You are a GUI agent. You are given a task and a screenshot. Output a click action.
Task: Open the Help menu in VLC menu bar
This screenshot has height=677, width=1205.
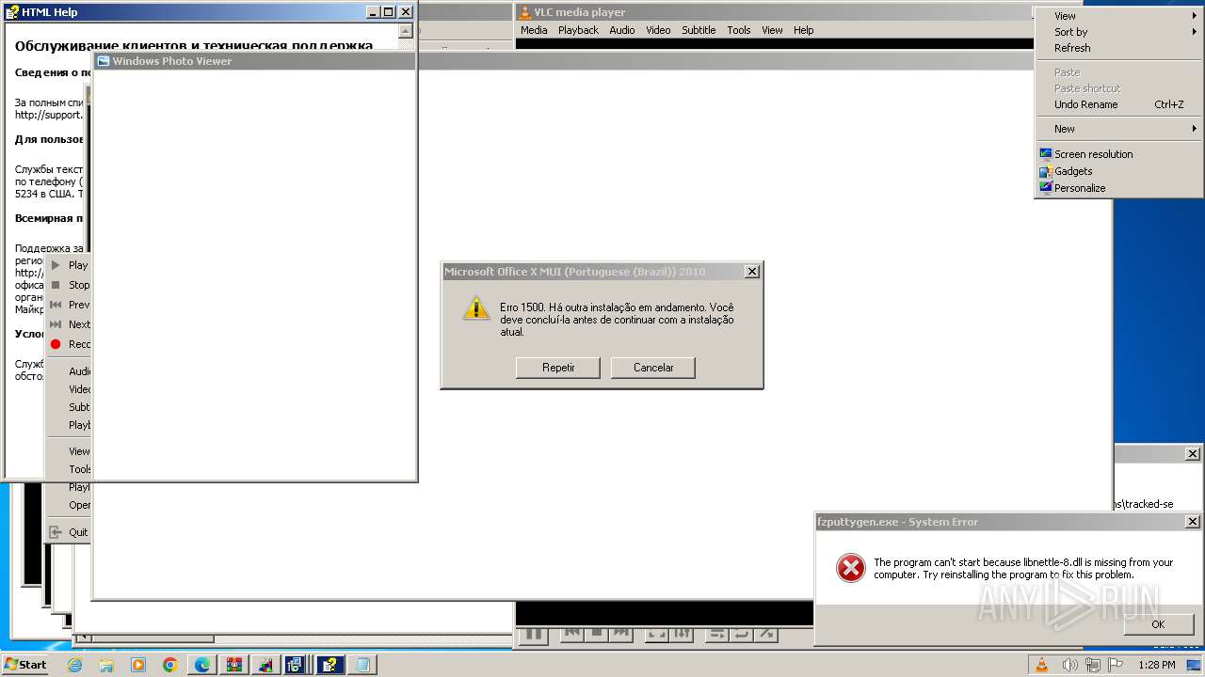click(803, 30)
